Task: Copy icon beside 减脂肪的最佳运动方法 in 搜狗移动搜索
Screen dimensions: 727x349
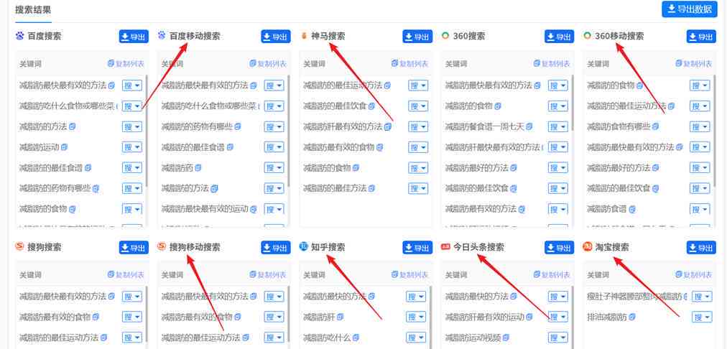Action: (x=246, y=338)
